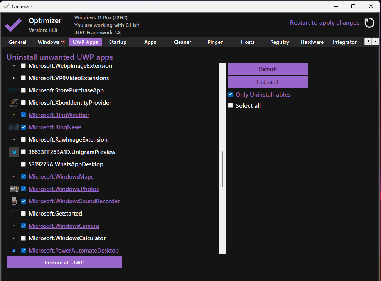
Task: Click the restart circular arrow icon
Action: (x=369, y=23)
